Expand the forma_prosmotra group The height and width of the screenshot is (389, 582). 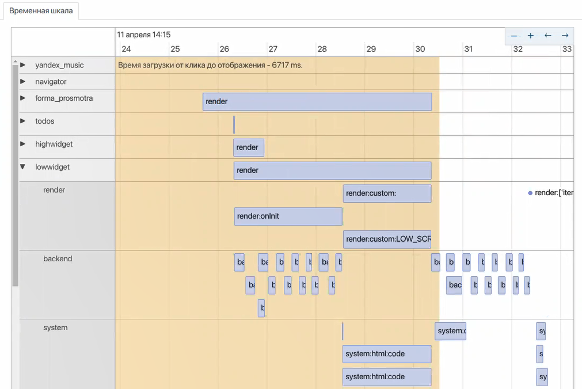coord(22,98)
